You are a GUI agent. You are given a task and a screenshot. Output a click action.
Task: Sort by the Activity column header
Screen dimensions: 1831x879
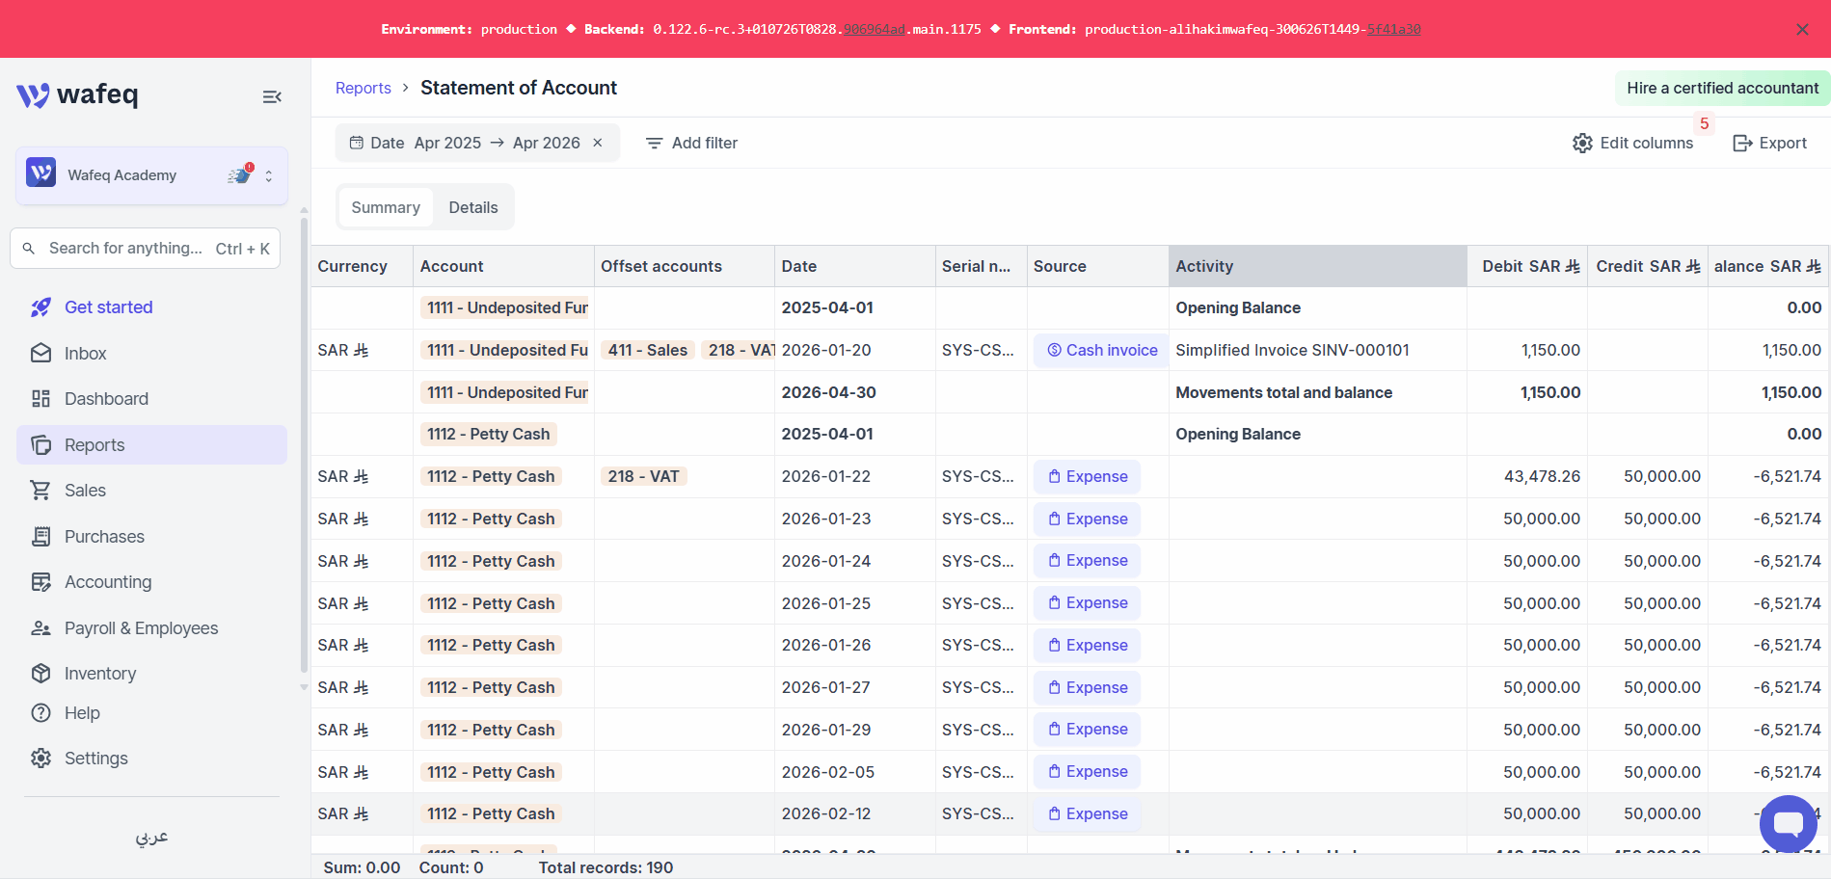(x=1318, y=266)
